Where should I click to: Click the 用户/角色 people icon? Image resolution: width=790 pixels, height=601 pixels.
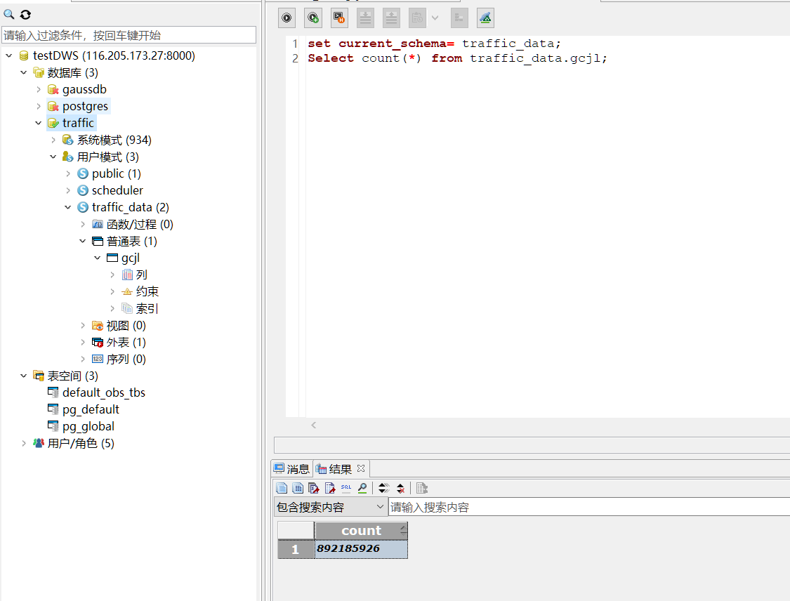[x=39, y=443]
